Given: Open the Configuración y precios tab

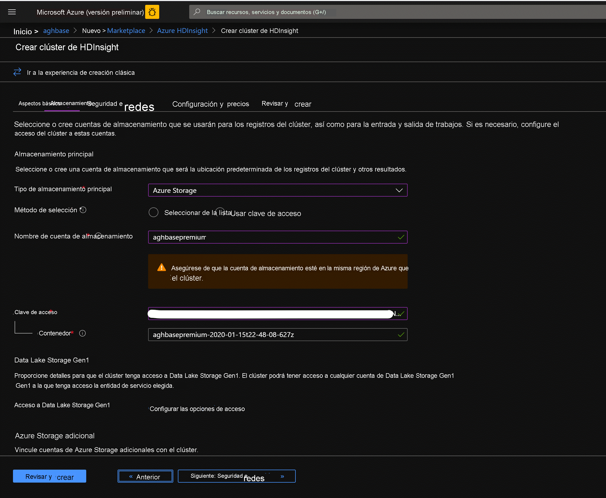Looking at the screenshot, I should point(210,104).
